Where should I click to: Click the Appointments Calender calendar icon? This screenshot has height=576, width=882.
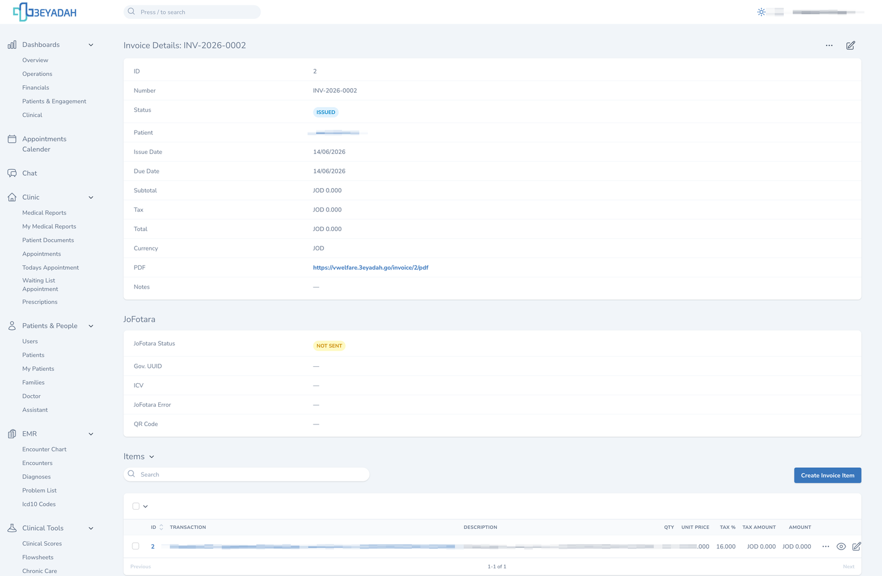click(x=12, y=139)
